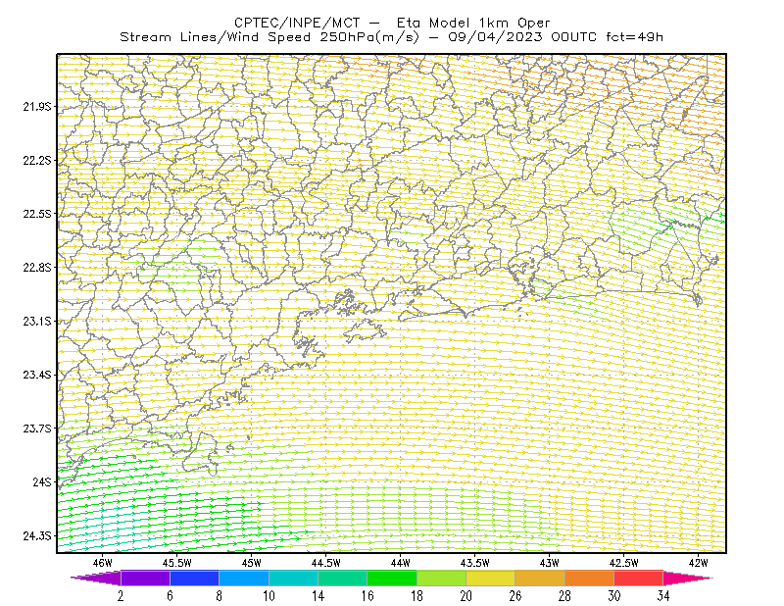The image size is (784, 606).
Task: Click the gold legend swatch
Action: (540, 578)
